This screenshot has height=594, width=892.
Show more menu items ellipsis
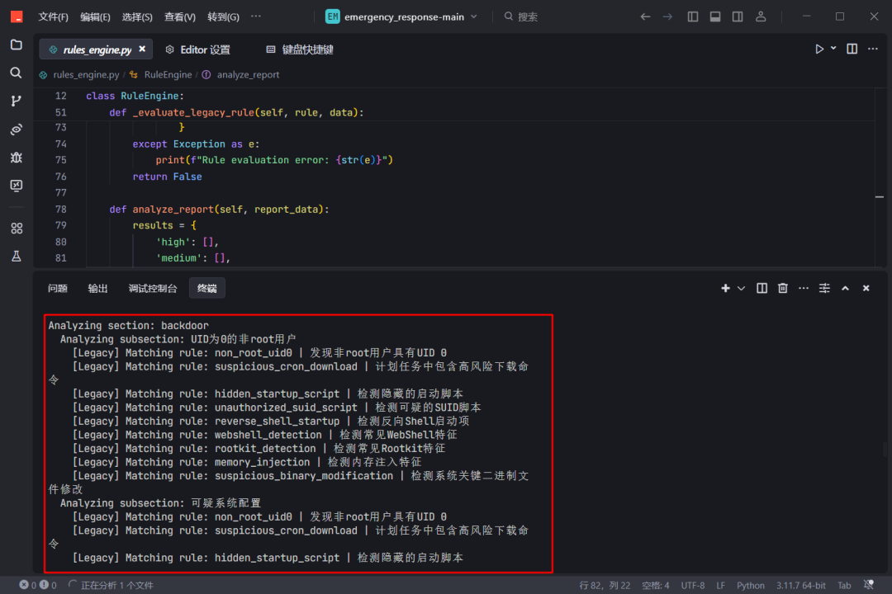[256, 16]
